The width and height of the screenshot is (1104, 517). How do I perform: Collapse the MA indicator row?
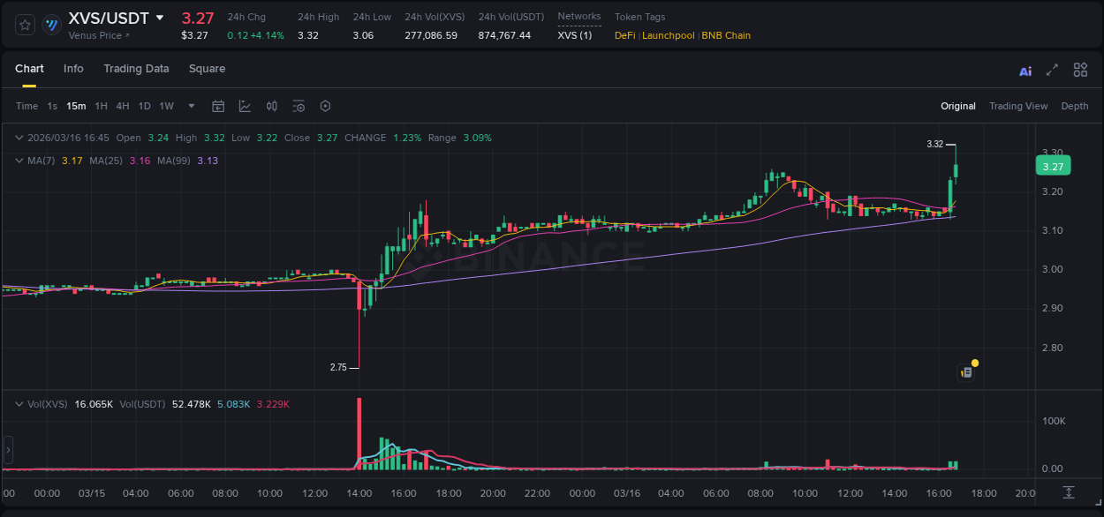[19, 160]
